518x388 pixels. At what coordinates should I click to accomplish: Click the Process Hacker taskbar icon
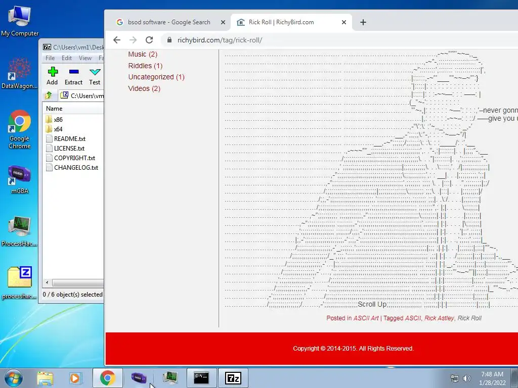tap(170, 378)
